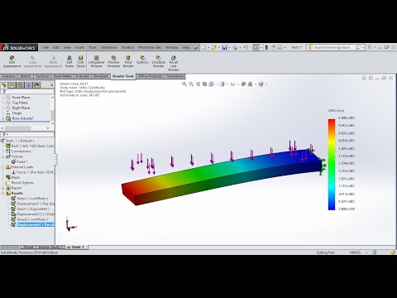Open the Edit Scene tool
Viewport: 397px width, 298px height.
tap(69, 61)
